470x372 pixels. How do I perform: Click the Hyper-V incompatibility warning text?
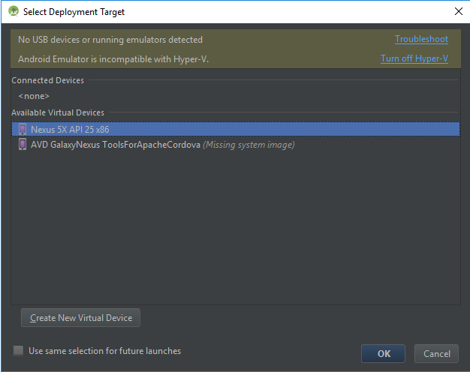[x=113, y=59]
